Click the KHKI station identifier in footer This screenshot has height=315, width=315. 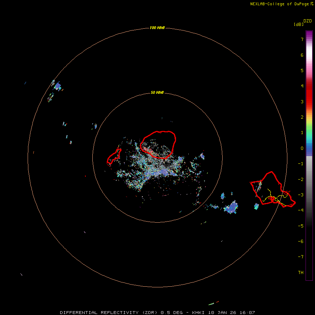coord(198,313)
